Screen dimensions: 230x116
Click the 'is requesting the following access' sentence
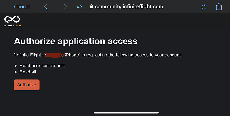coord(132,55)
